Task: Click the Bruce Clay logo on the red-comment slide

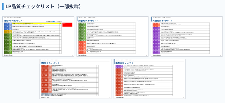Action: pos(8,55)
